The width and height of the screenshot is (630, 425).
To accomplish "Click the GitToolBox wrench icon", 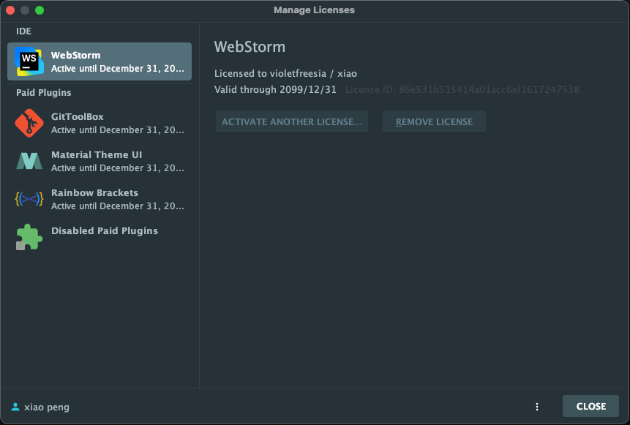I will (x=29, y=123).
